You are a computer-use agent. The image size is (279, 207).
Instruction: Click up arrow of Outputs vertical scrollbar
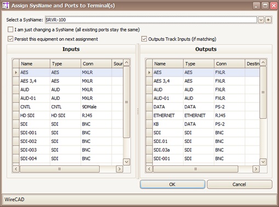coord(263,62)
